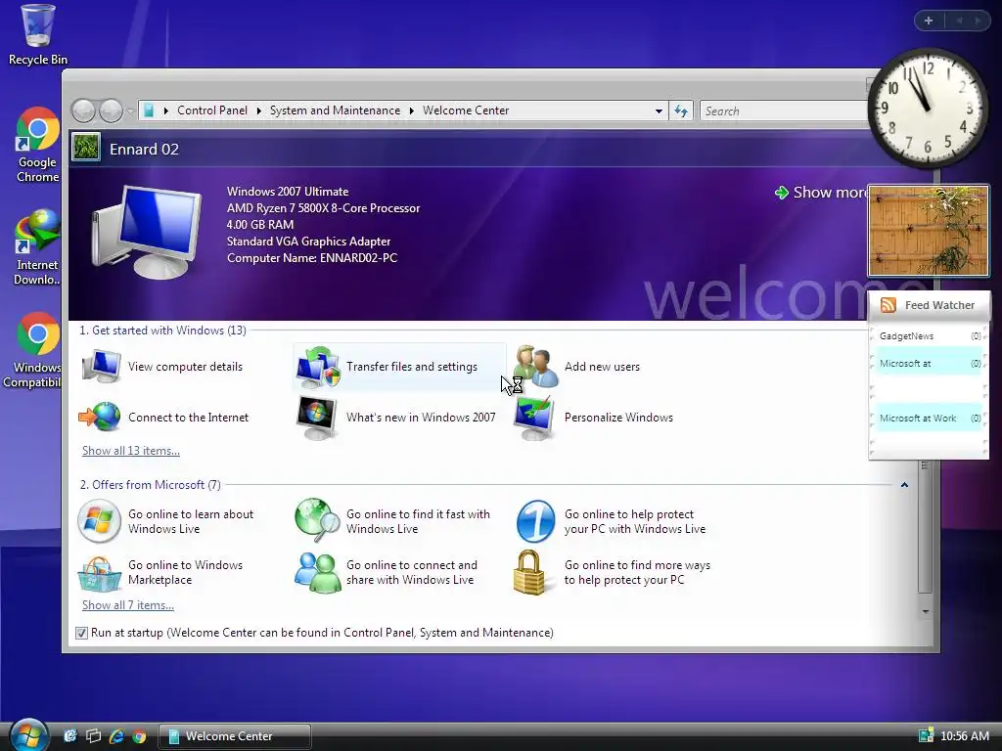The height and width of the screenshot is (751, 1002).
Task: Click the Show all 7 items link
Action: [x=128, y=604]
